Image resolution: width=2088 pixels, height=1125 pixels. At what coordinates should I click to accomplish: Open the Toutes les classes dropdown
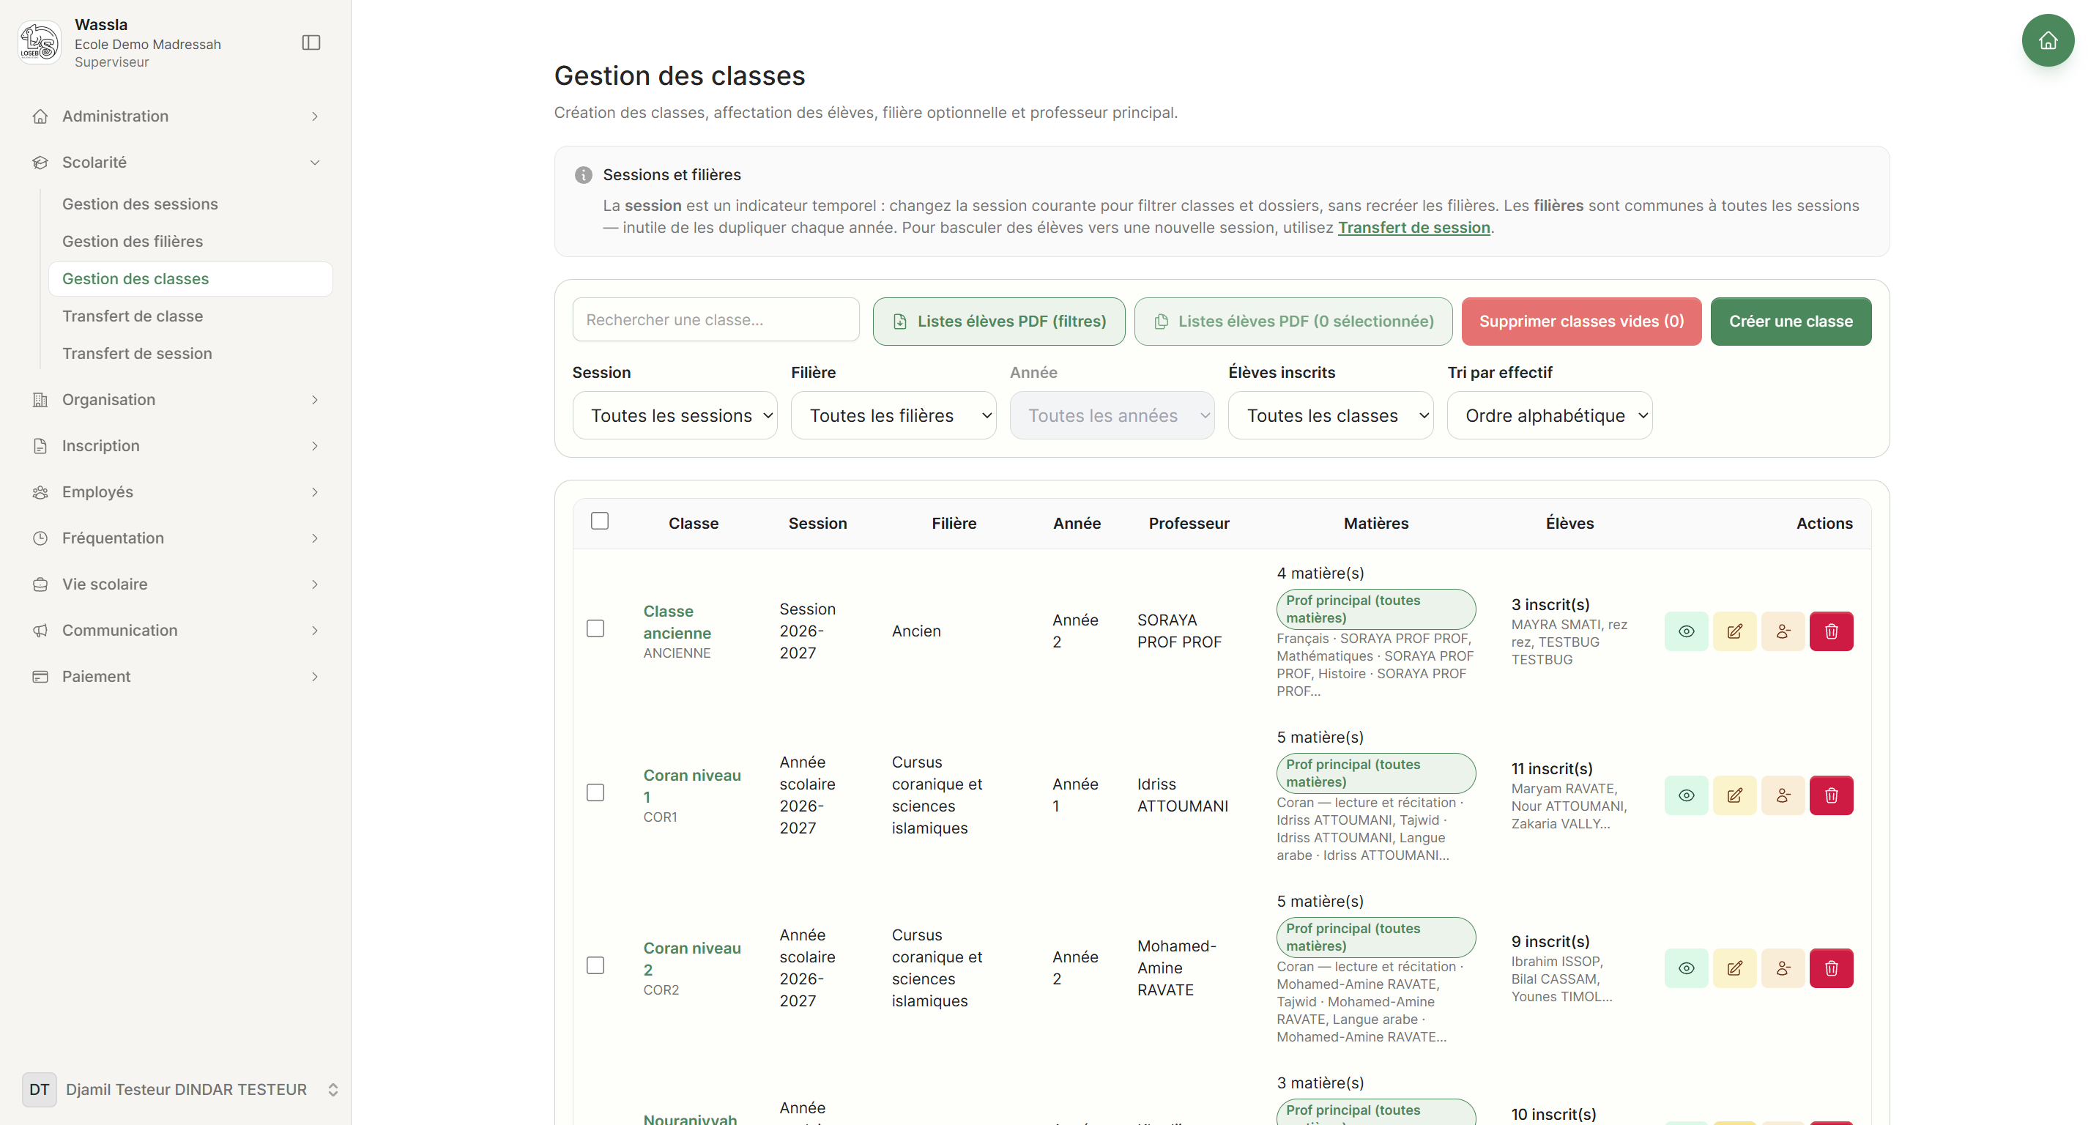1331,416
